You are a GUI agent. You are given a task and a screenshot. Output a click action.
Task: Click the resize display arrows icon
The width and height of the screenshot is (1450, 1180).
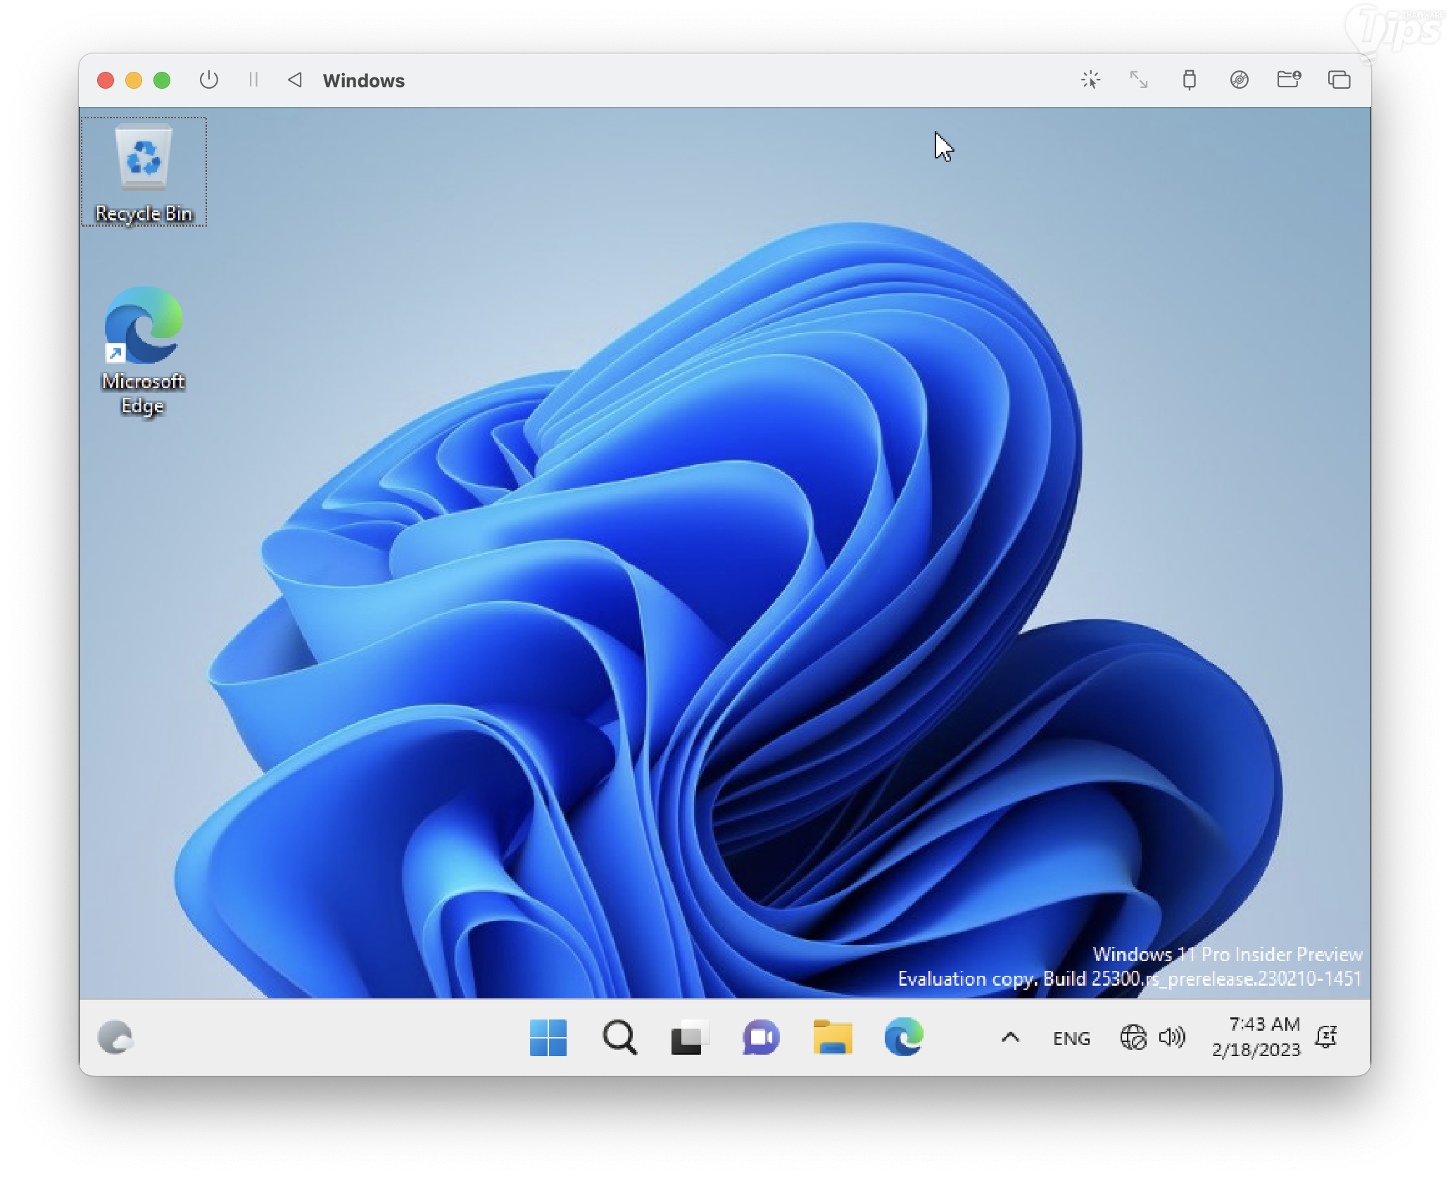[x=1138, y=80]
